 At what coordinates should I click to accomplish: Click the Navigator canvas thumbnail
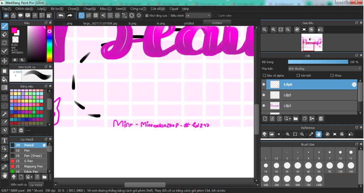312,42
